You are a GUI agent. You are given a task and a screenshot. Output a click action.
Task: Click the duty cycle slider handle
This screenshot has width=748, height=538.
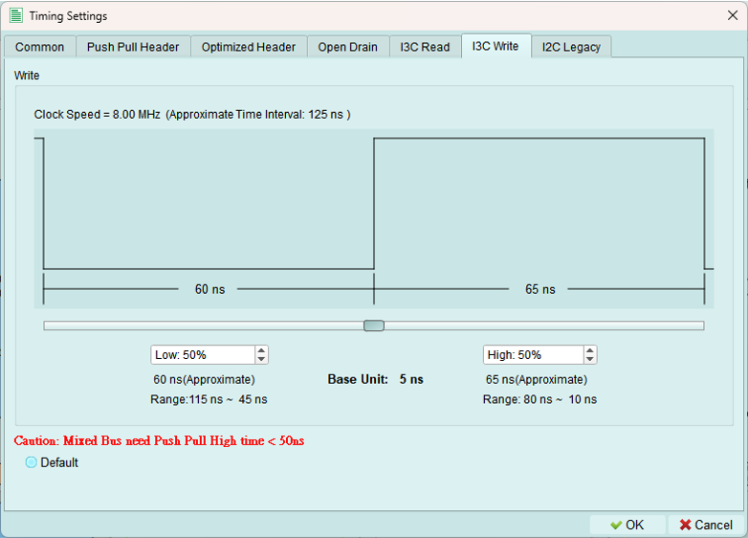pos(374,325)
